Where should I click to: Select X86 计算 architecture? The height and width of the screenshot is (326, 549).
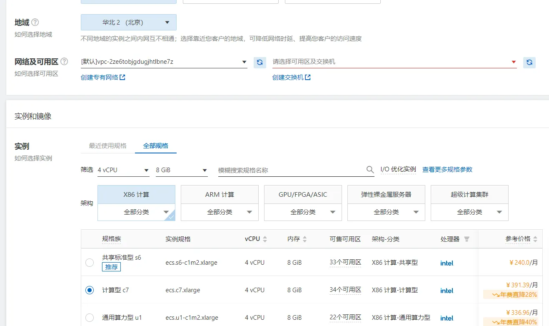click(136, 195)
